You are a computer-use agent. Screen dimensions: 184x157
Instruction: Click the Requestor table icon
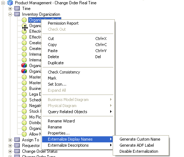click(x=17, y=146)
